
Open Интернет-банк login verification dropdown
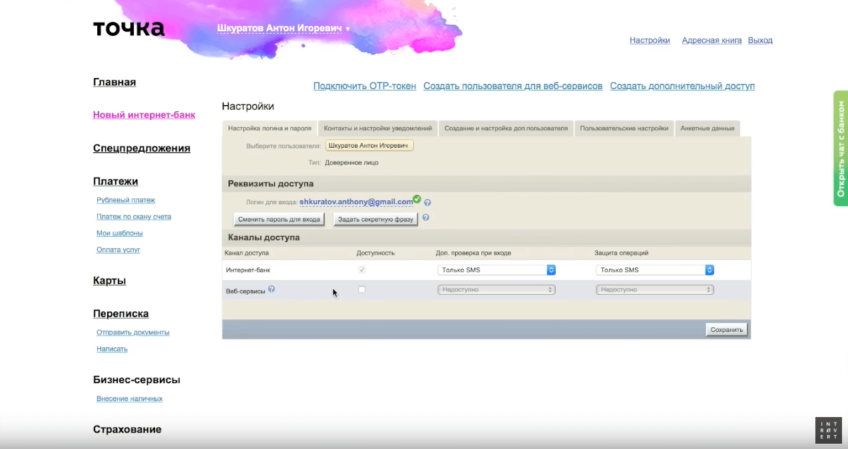(496, 270)
